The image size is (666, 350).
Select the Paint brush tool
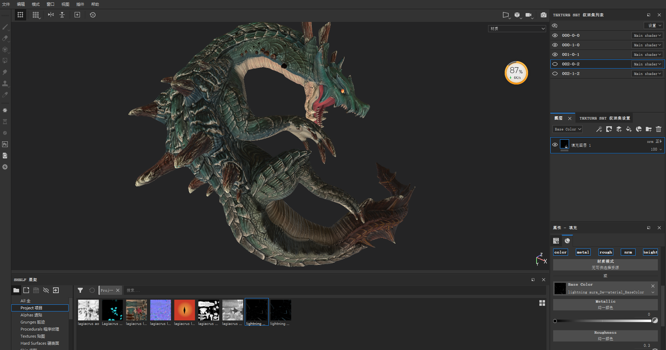coord(5,27)
